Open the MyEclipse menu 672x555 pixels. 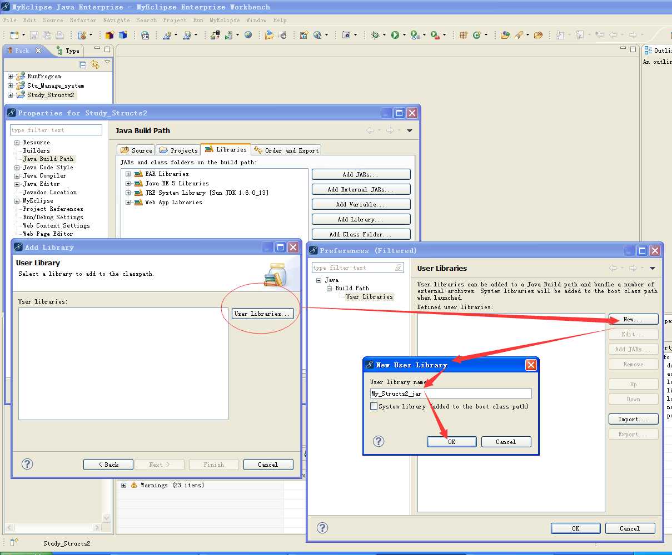tap(225, 20)
